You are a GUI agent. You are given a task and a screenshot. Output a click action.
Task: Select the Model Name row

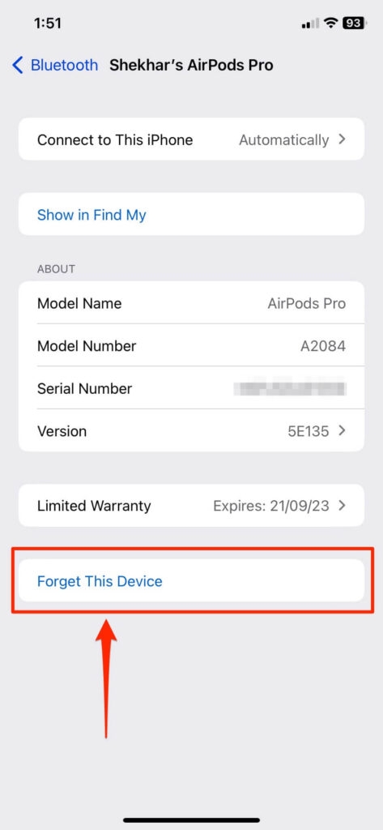click(x=191, y=303)
